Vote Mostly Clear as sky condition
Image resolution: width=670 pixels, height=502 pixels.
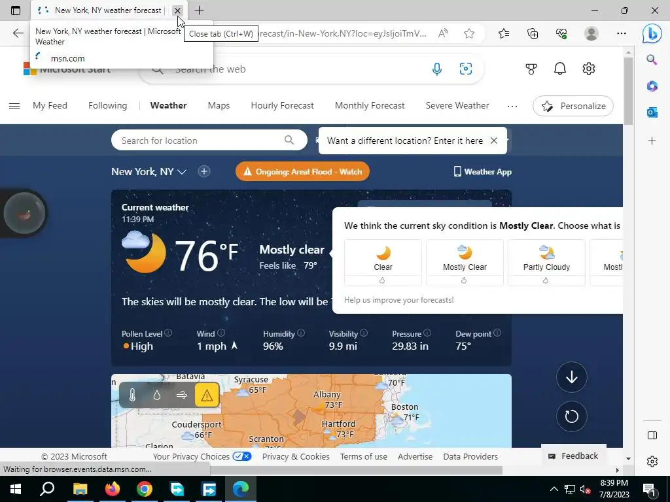point(465,263)
